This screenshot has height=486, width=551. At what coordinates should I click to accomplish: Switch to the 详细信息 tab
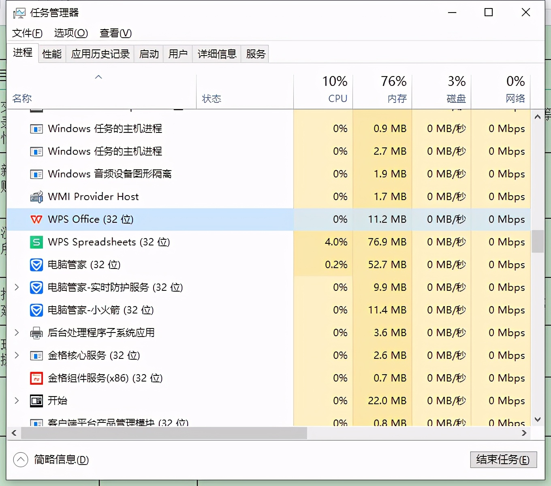tap(217, 54)
